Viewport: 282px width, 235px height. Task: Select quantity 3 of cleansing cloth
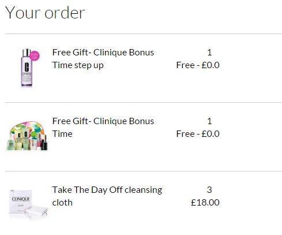[x=209, y=190]
